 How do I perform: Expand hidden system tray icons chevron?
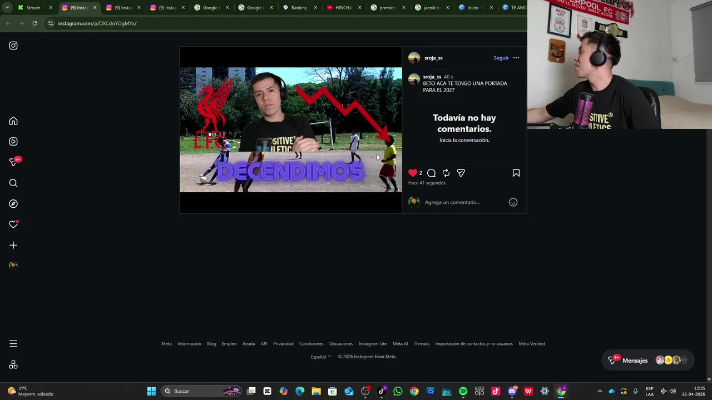tap(600, 391)
